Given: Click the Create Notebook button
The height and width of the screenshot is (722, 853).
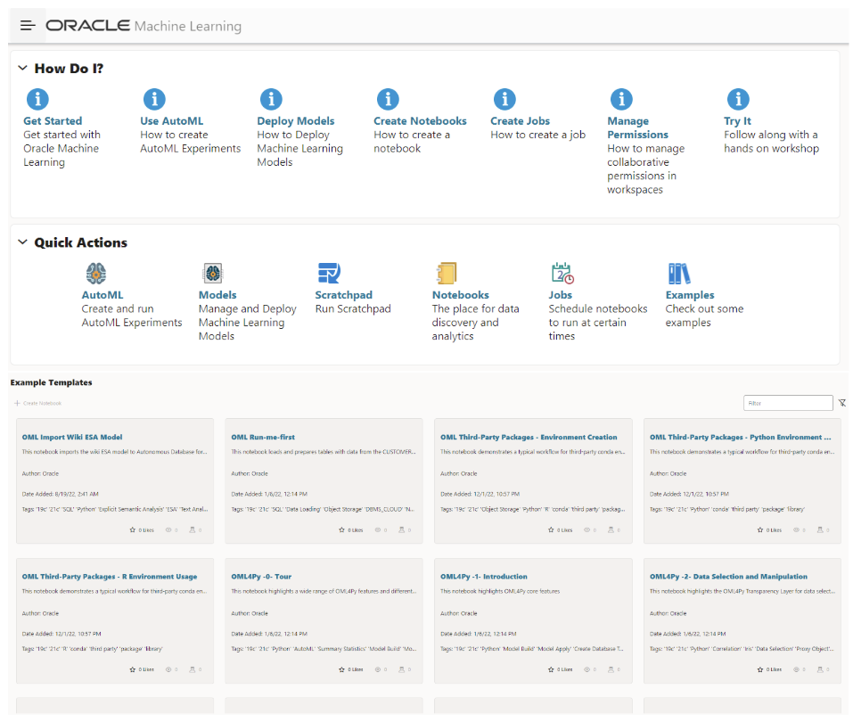Looking at the screenshot, I should coord(38,403).
